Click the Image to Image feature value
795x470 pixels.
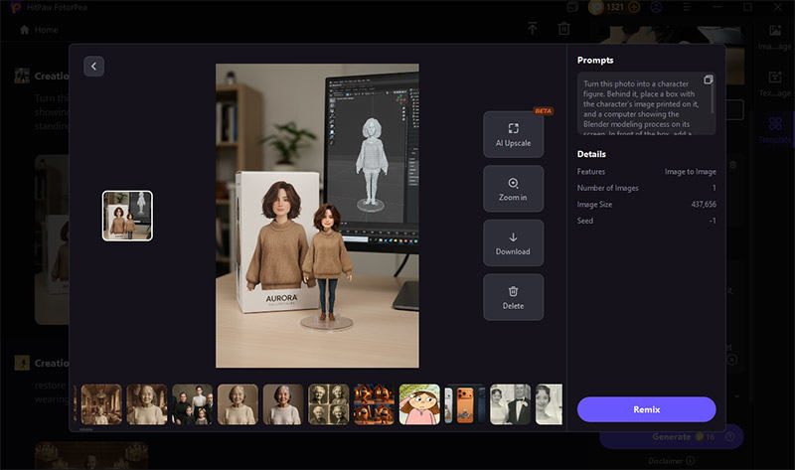click(x=691, y=172)
